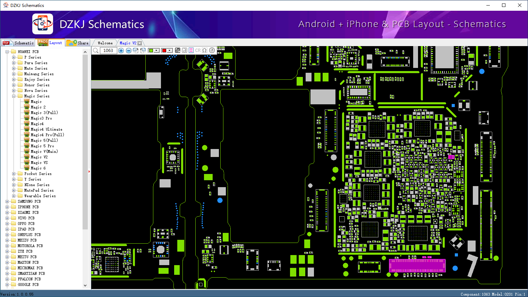Image resolution: width=528 pixels, height=297 pixels.
Task: Open the Magic 2 layout file
Action: [38, 107]
